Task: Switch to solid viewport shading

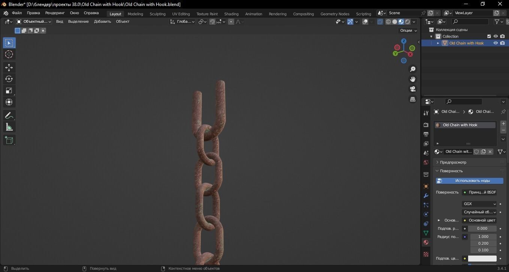Action: click(395, 22)
